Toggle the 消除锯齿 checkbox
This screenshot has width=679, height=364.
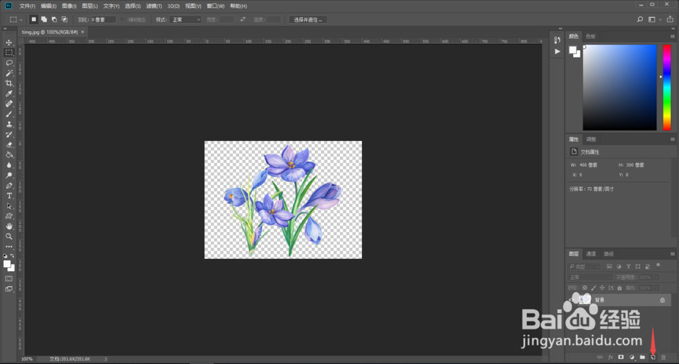coord(122,20)
